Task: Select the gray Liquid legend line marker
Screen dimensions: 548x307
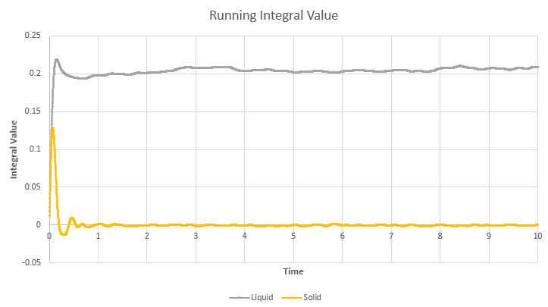Action: (240, 297)
